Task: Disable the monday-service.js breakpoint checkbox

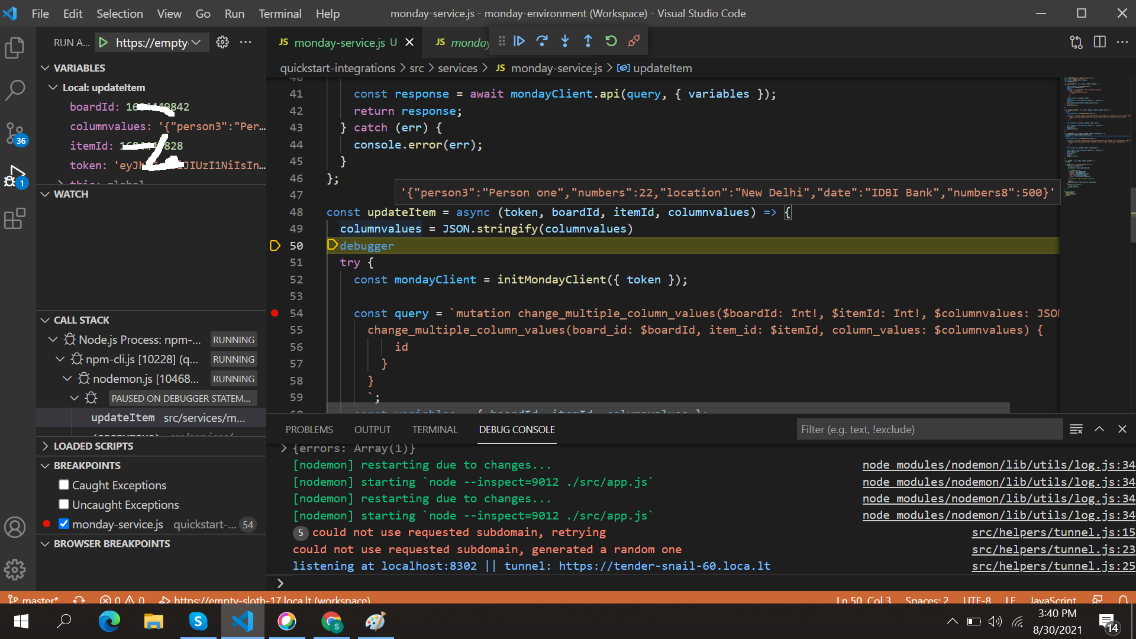Action: 64,524
